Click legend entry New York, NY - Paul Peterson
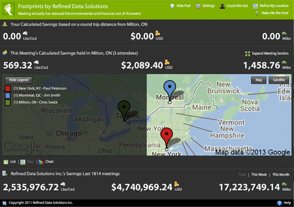 40,88
